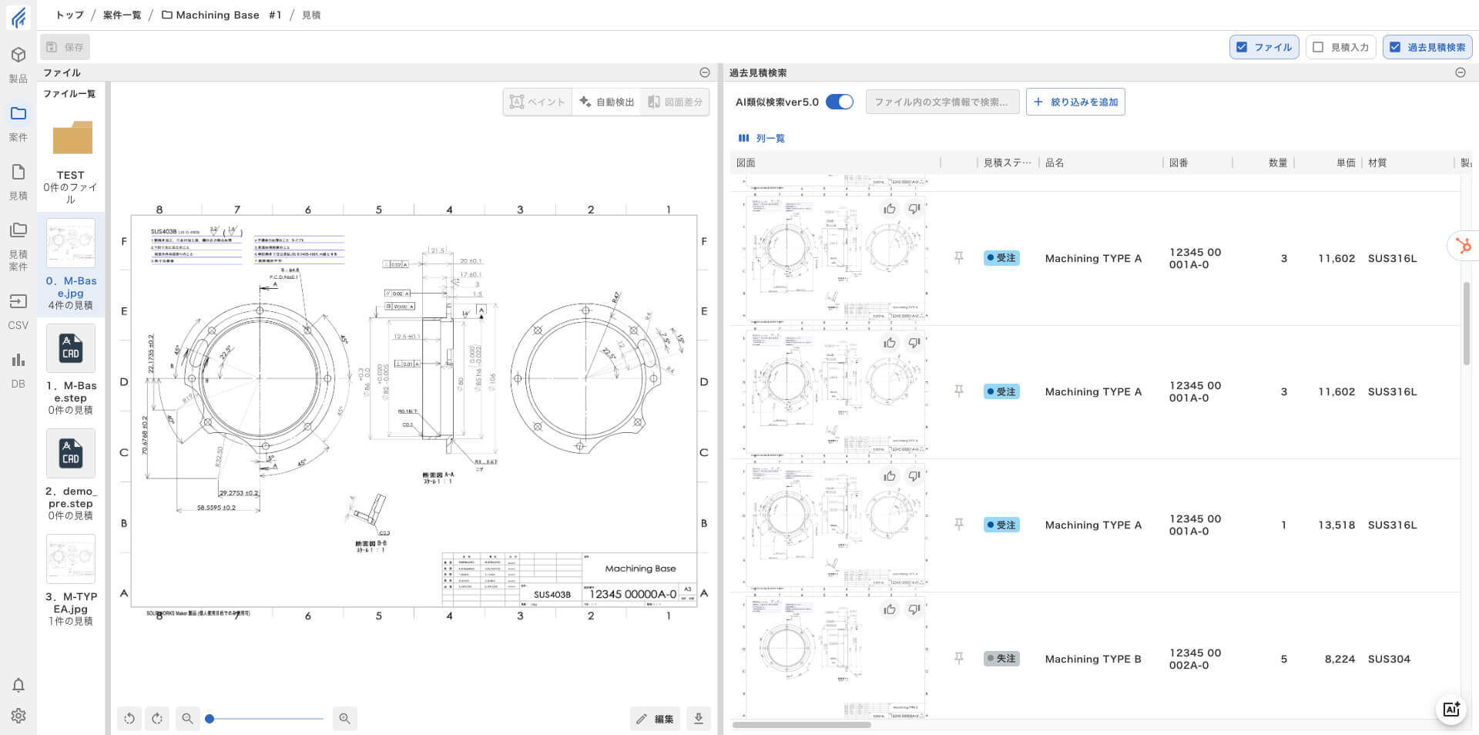The width and height of the screenshot is (1479, 735).
Task: Open Machining Base #1 breadcrumb
Action: pyautogui.click(x=221, y=15)
